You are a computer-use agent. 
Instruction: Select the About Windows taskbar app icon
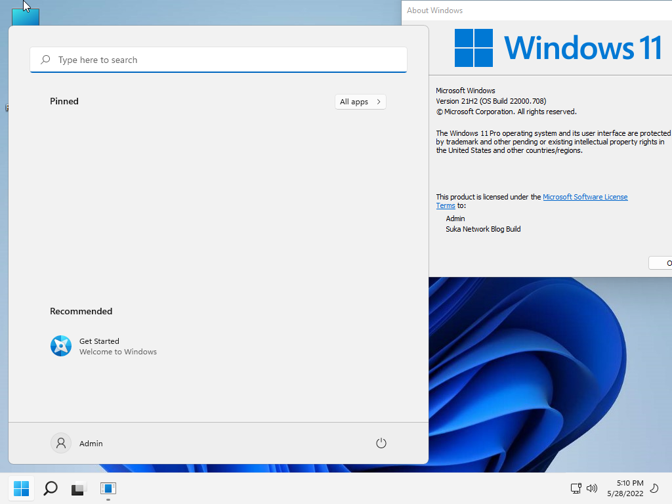108,488
